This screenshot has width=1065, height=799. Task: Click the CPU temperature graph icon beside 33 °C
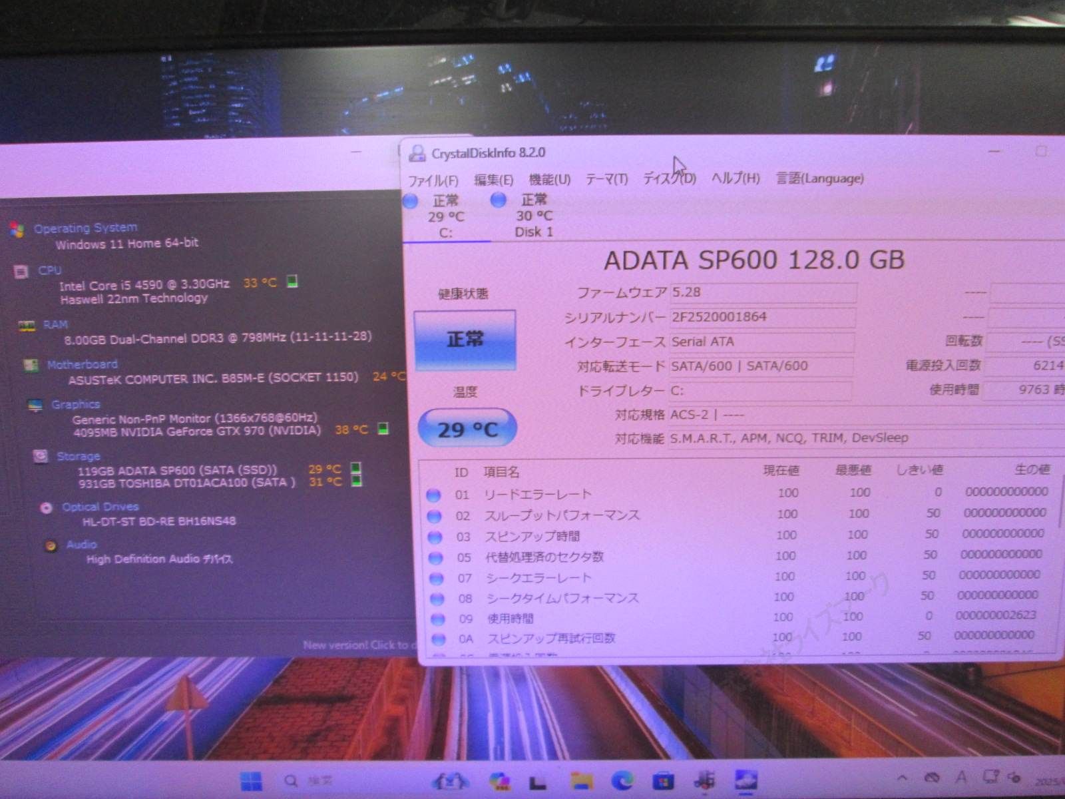(x=292, y=282)
